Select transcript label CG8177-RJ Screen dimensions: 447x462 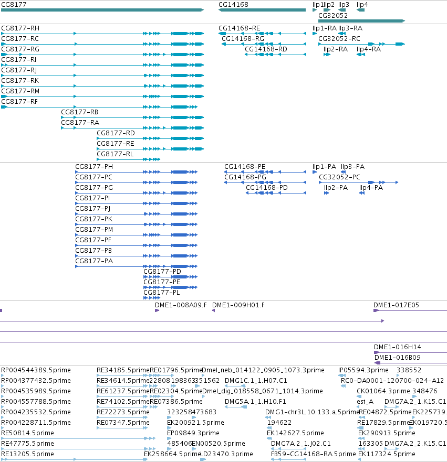coord(19,70)
